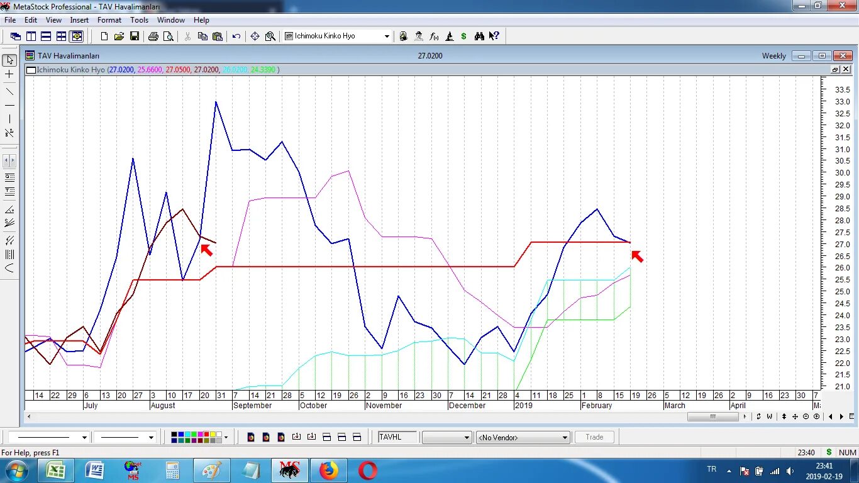The image size is (859, 483).
Task: Click the Paste icon in toolbar
Action: 218,36
